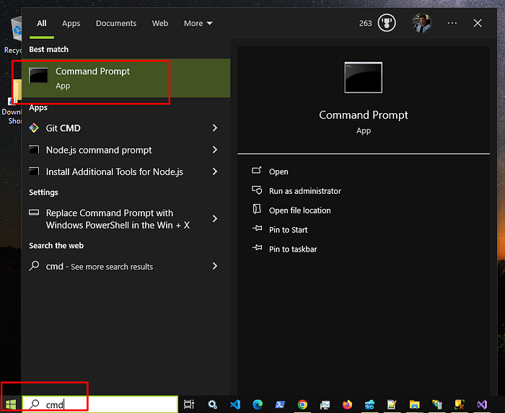Open the Microsoft Rewards trophy icon
Viewport: 505px width, 413px height.
pyautogui.click(x=387, y=23)
